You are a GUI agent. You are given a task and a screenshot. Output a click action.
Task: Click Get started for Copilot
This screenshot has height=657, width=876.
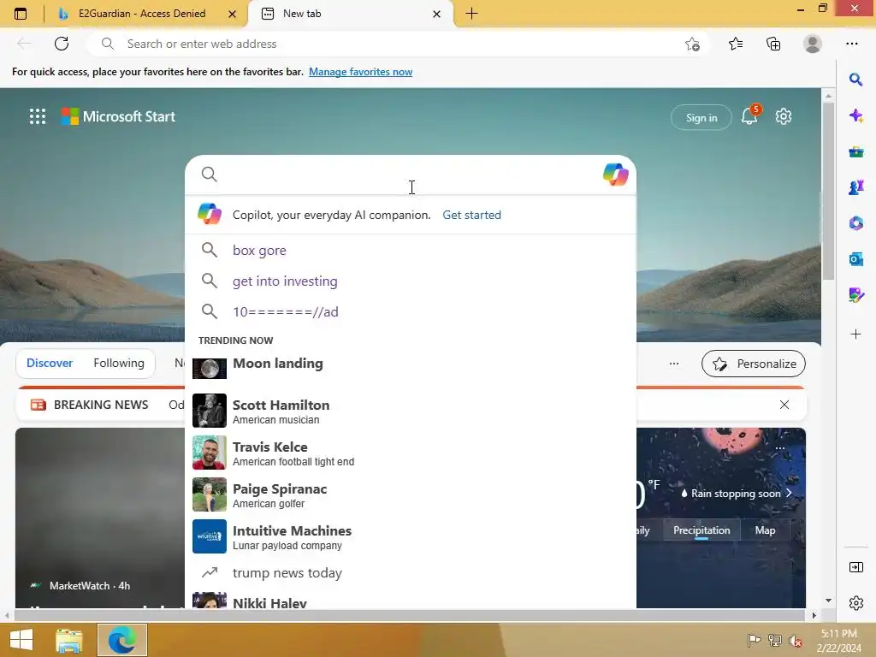coord(471,215)
